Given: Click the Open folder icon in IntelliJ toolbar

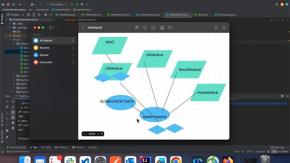Looking at the screenshot, I should click(3, 4).
